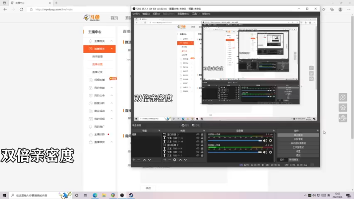This screenshot has width=354, height=199.
Task: Collapse 直播相关 section in Douyu sidebar
Action: coord(112,49)
